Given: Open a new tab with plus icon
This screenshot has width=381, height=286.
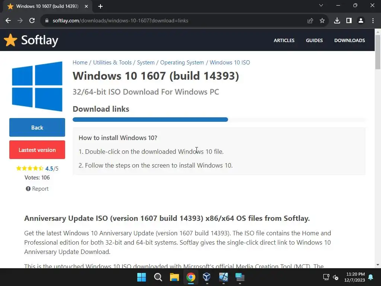Looking at the screenshot, I should (x=100, y=6).
